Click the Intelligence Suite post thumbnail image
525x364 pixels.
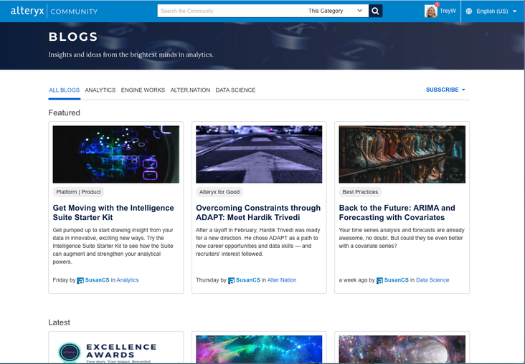point(116,154)
